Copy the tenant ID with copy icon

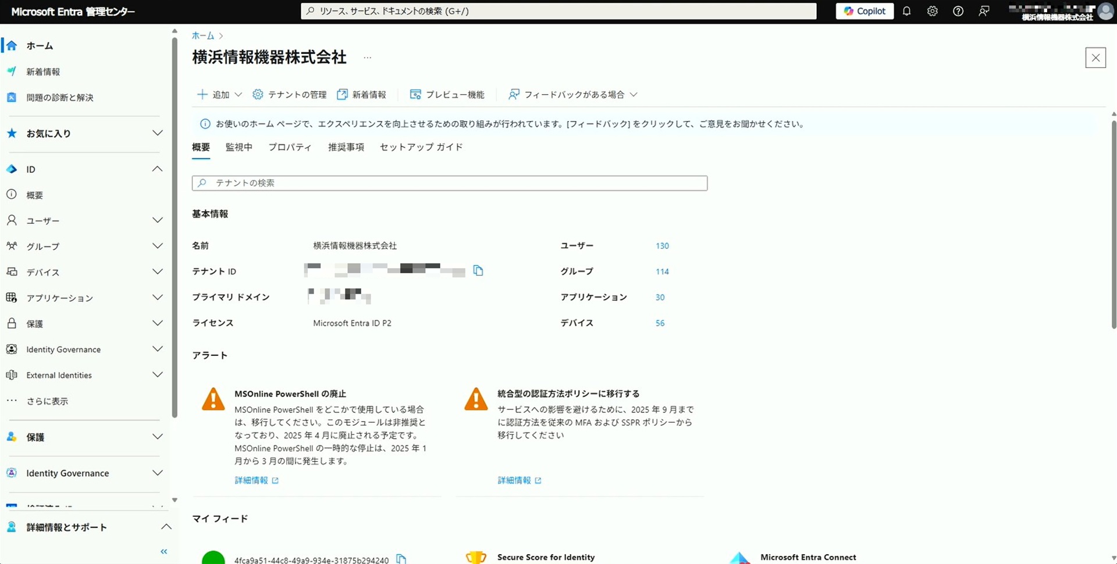click(478, 270)
